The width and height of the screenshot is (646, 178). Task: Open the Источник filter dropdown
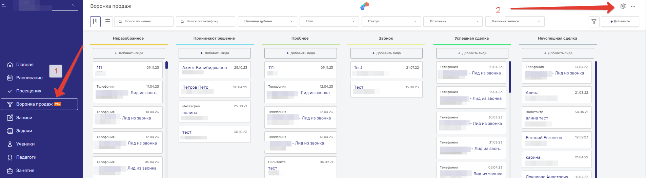453,21
